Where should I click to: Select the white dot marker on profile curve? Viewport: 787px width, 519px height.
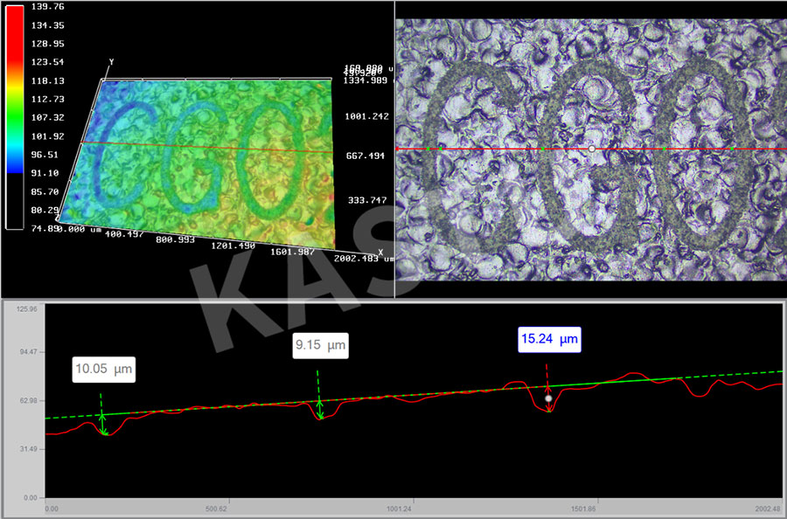548,398
